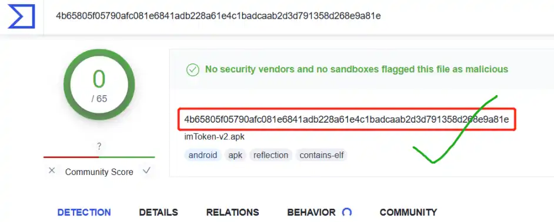Click the 0 / 65 detection score circle
Viewport: 554px width, 222px height.
pos(99,85)
